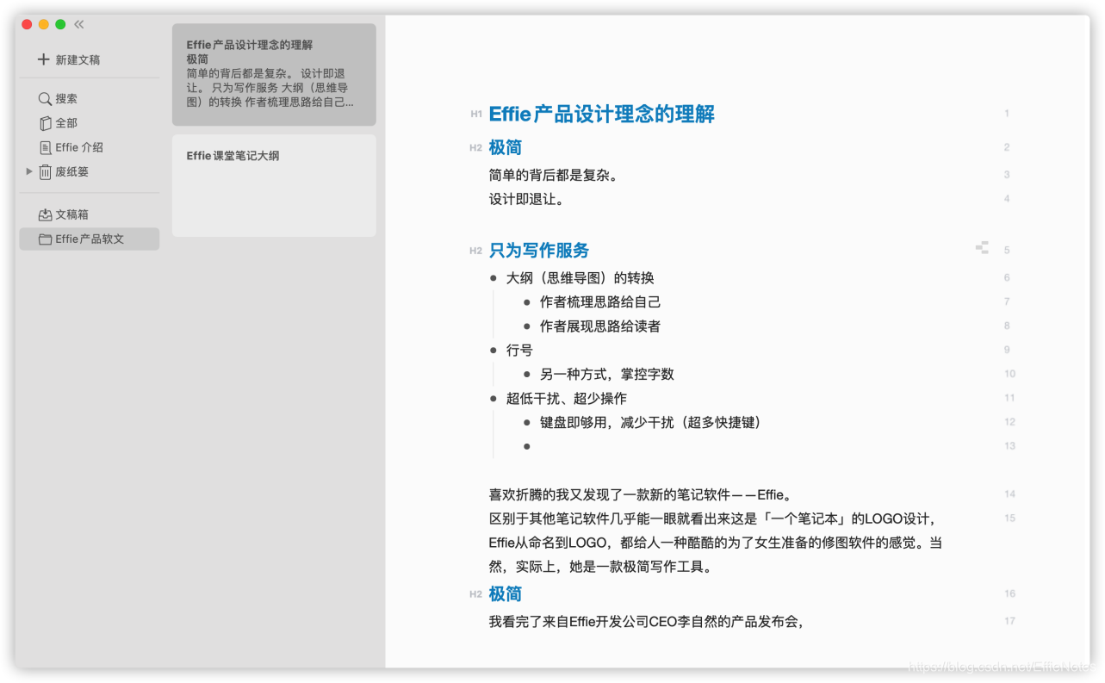The height and width of the screenshot is (683, 1105).
Task: Toggle the H2 marker beside 极简 heading
Action: pos(475,147)
